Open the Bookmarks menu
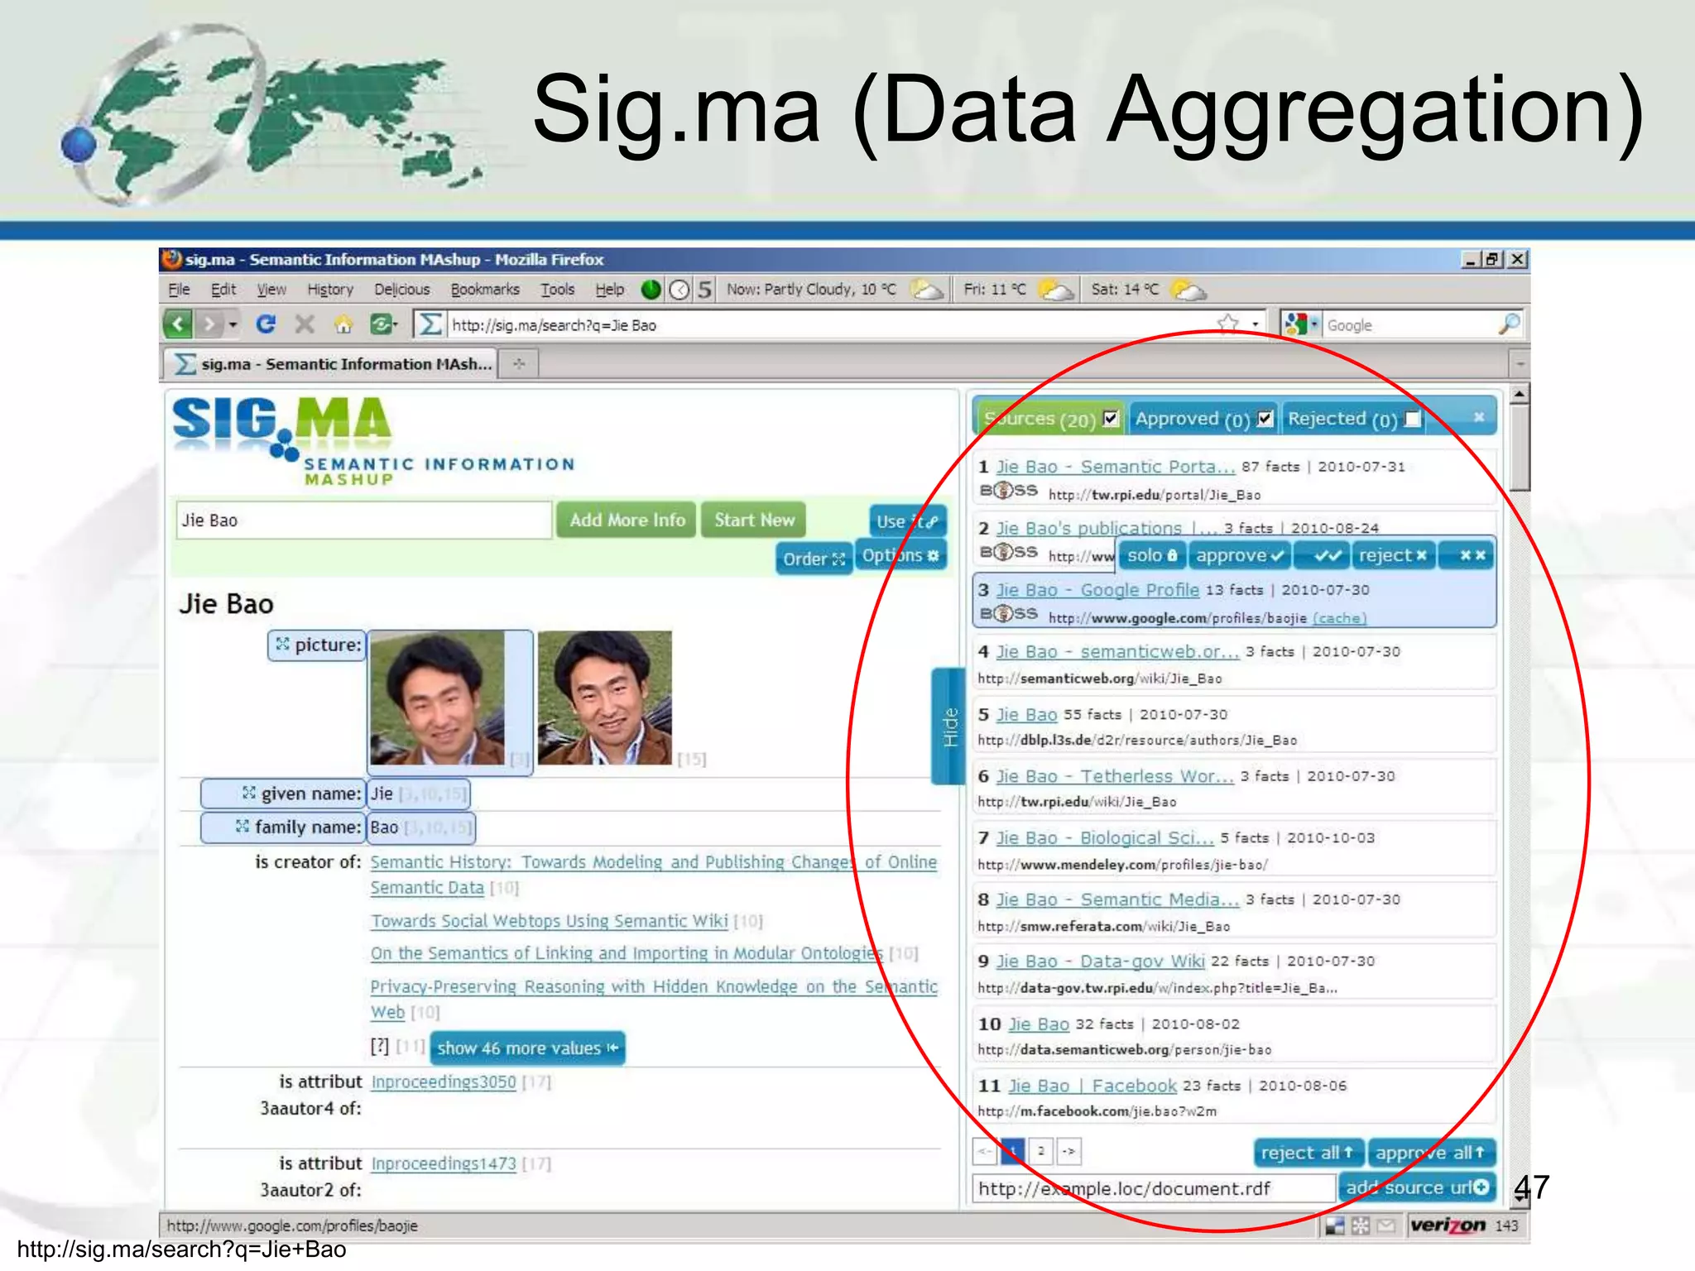The width and height of the screenshot is (1695, 1271). pyautogui.click(x=485, y=290)
